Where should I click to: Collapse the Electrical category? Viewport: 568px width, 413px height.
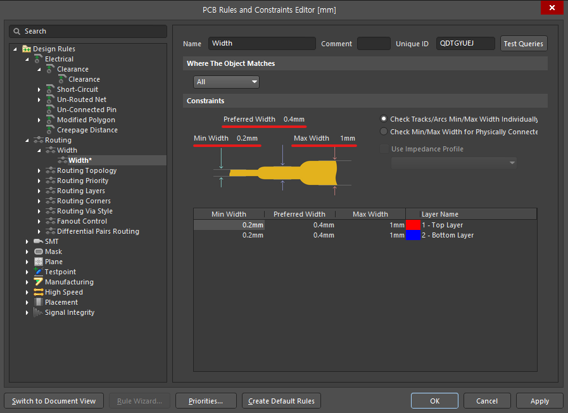pyautogui.click(x=27, y=59)
